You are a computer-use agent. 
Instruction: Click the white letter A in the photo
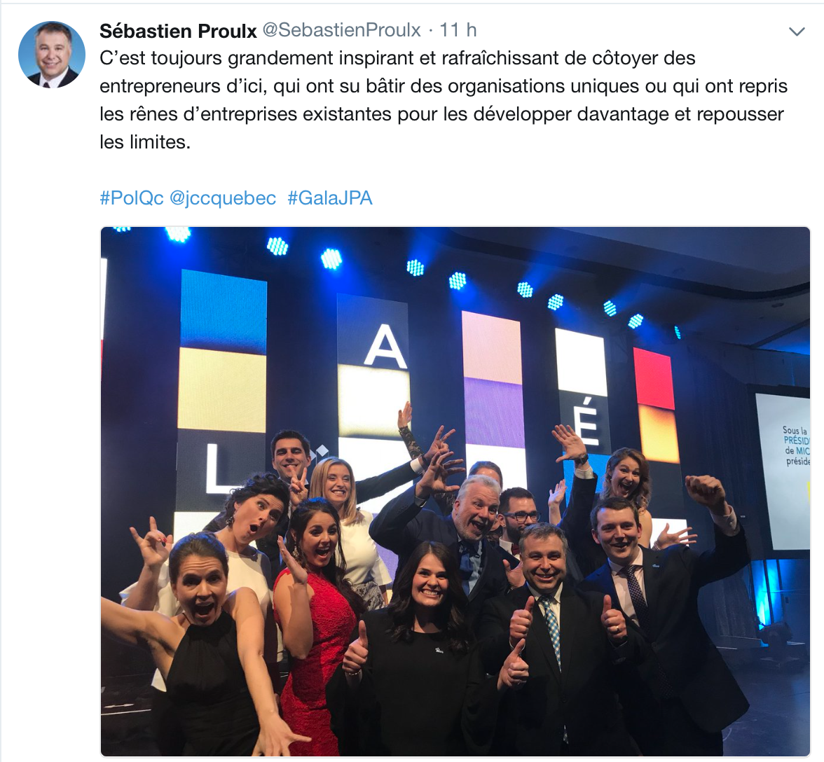[385, 345]
